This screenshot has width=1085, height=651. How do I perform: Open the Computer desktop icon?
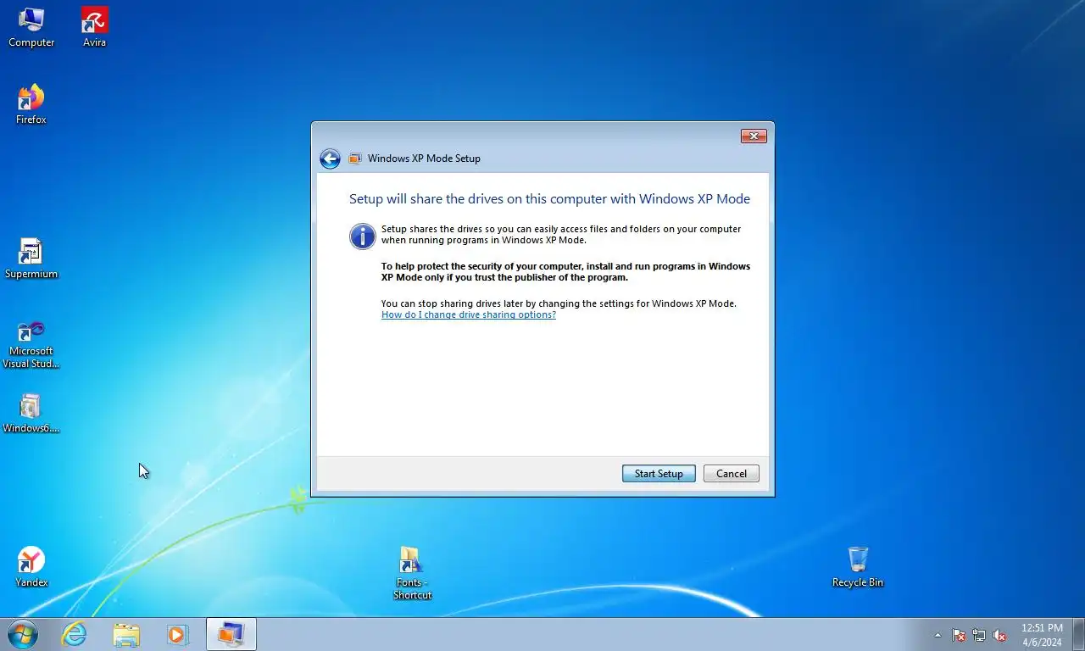[31, 27]
